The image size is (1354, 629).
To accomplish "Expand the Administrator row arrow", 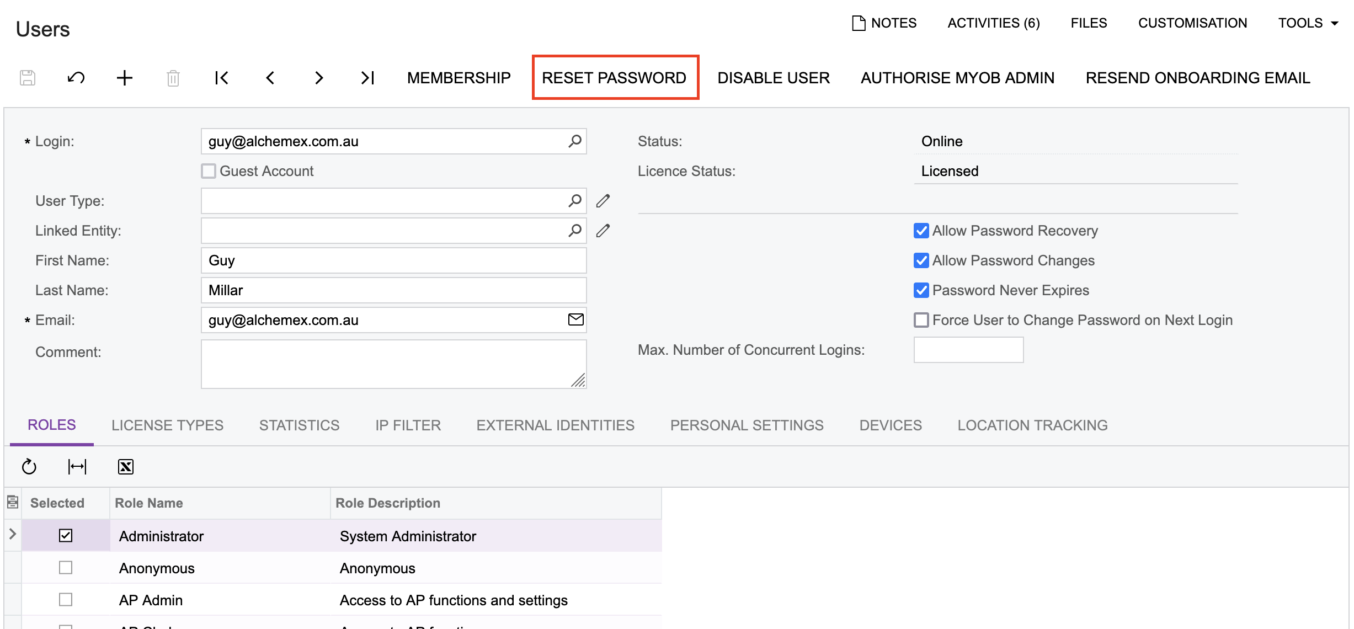I will 13,534.
